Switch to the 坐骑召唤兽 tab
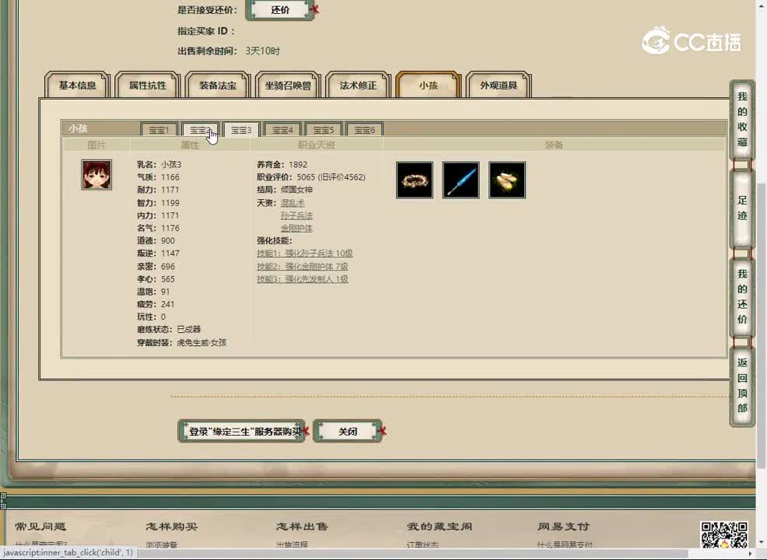Image resolution: width=767 pixels, height=560 pixels. pos(287,86)
